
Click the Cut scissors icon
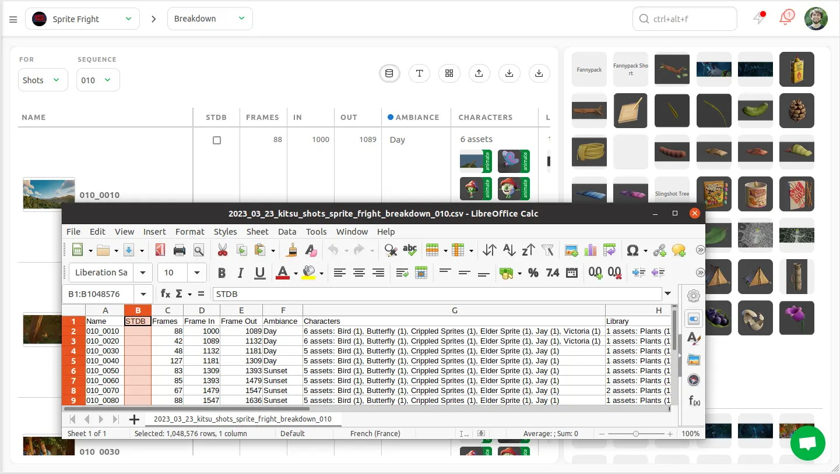coord(222,250)
